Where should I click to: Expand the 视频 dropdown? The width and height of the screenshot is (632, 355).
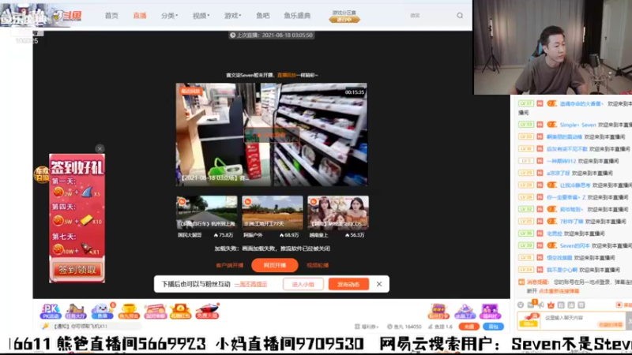(x=201, y=16)
